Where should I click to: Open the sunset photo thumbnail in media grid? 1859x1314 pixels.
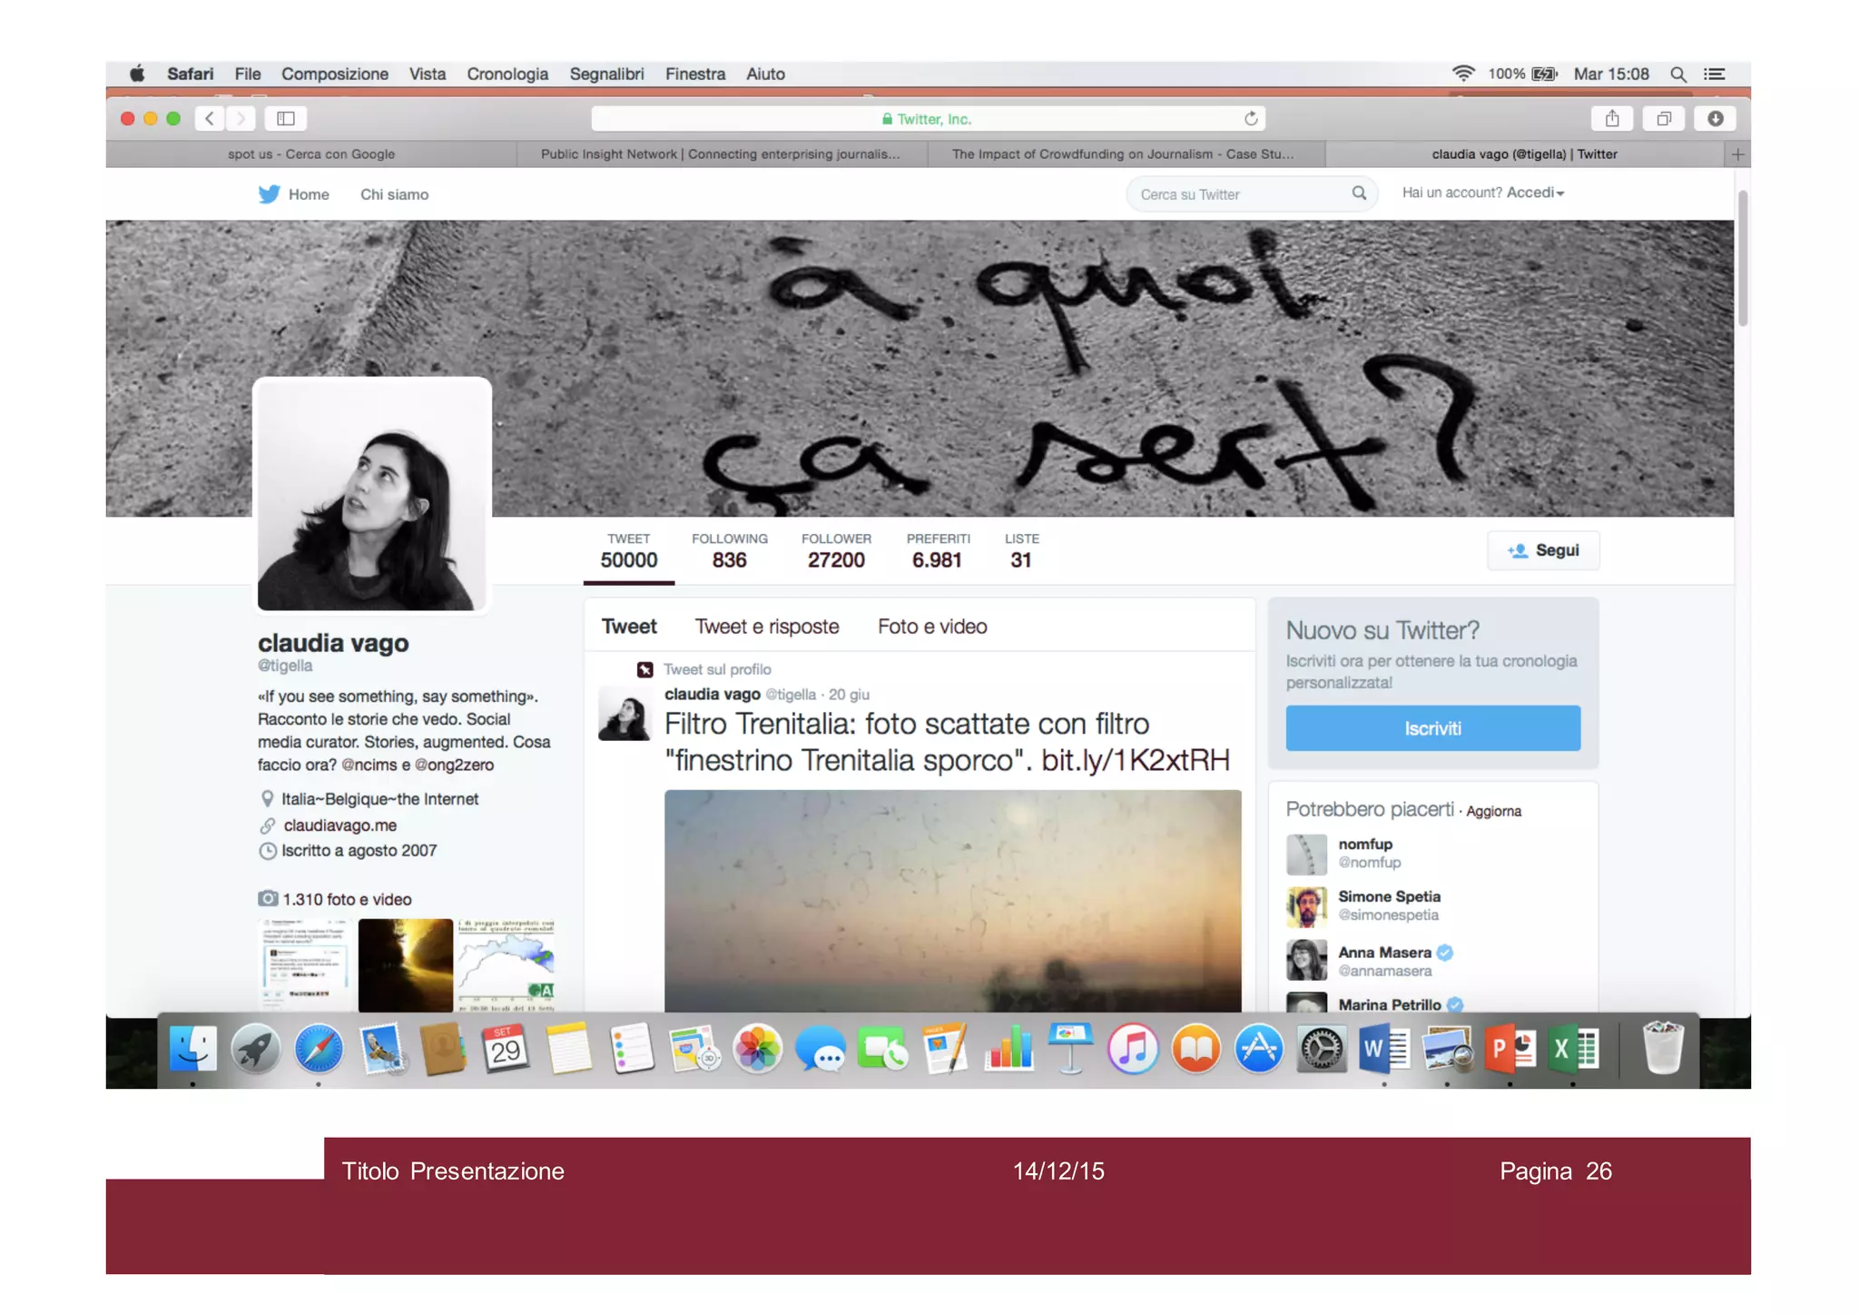pyautogui.click(x=406, y=964)
